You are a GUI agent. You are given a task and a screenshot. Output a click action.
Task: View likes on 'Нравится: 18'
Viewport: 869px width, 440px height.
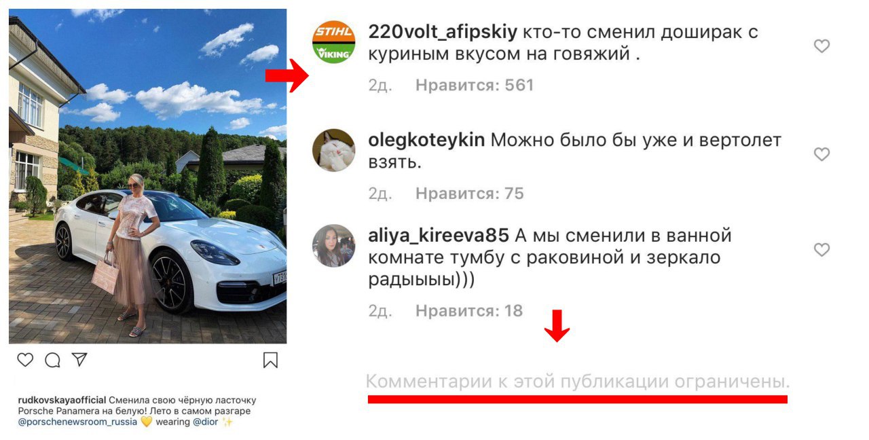pyautogui.click(x=469, y=311)
